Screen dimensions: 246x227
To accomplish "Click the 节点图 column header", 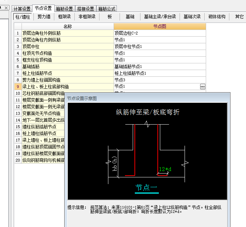I will point(160,26).
